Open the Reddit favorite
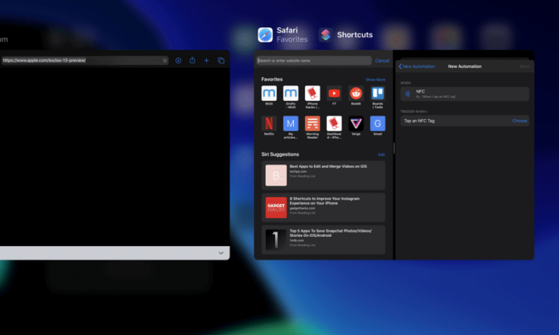The image size is (559, 335). tap(356, 95)
